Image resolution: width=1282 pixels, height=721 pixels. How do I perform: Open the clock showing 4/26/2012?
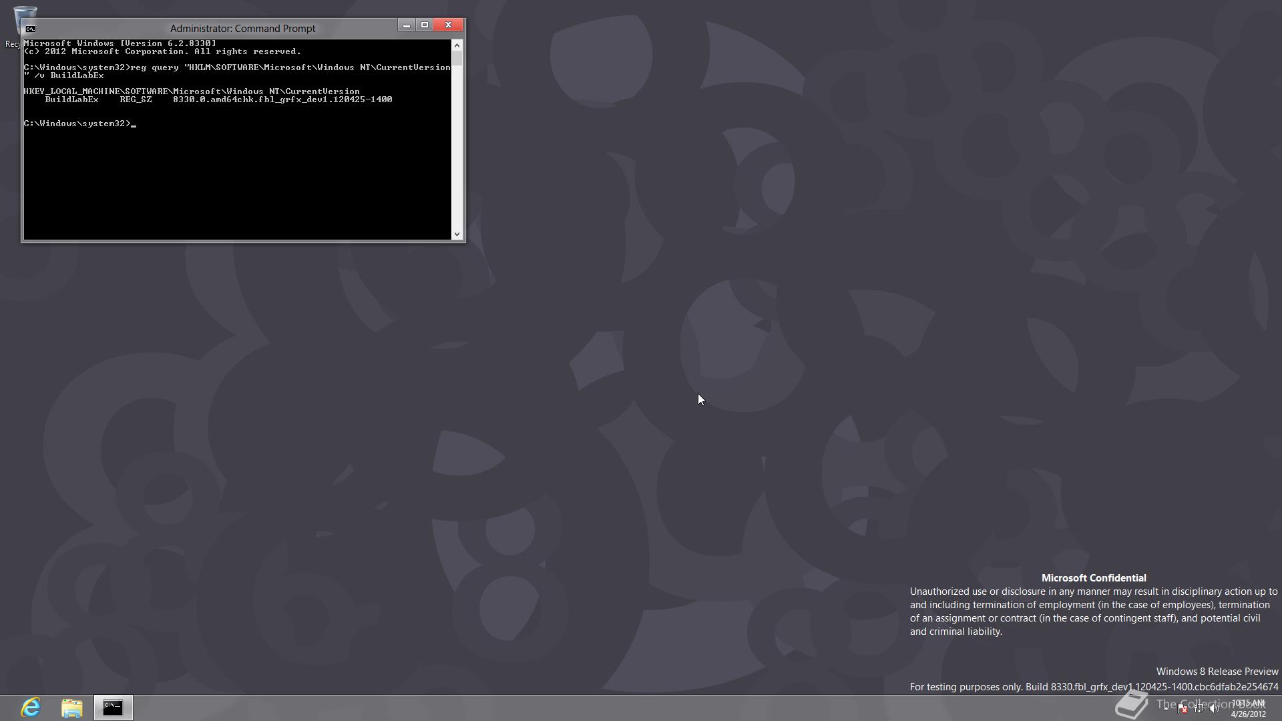point(1248,708)
